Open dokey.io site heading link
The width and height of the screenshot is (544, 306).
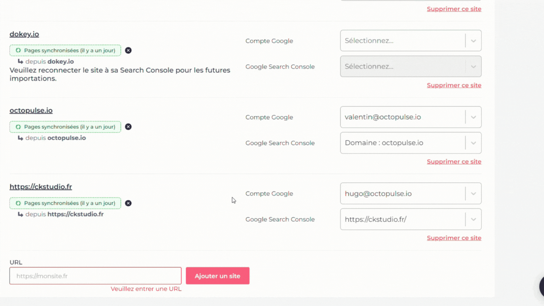pyautogui.click(x=24, y=34)
